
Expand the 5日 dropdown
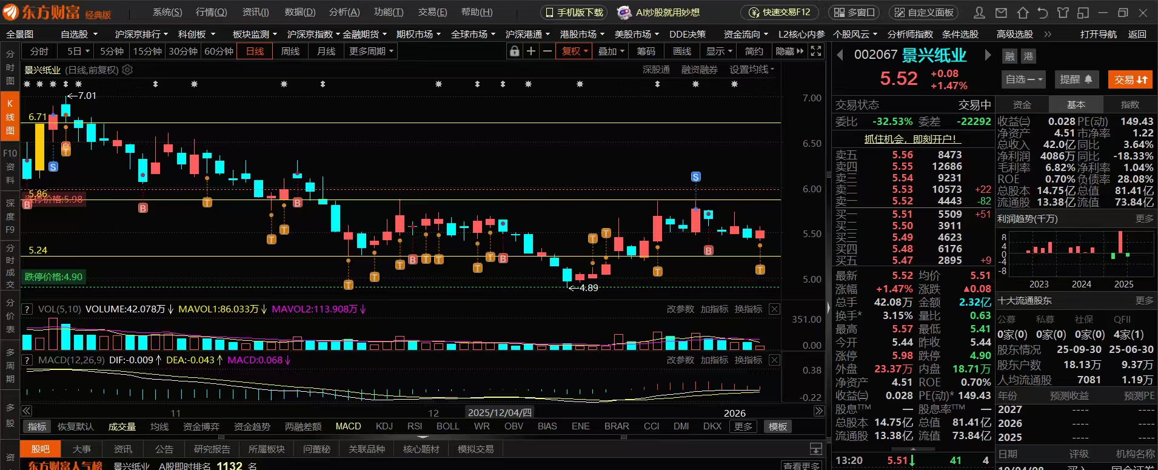click(x=78, y=52)
